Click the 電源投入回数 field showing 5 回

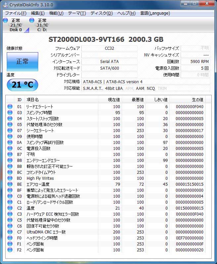[x=195, y=68]
